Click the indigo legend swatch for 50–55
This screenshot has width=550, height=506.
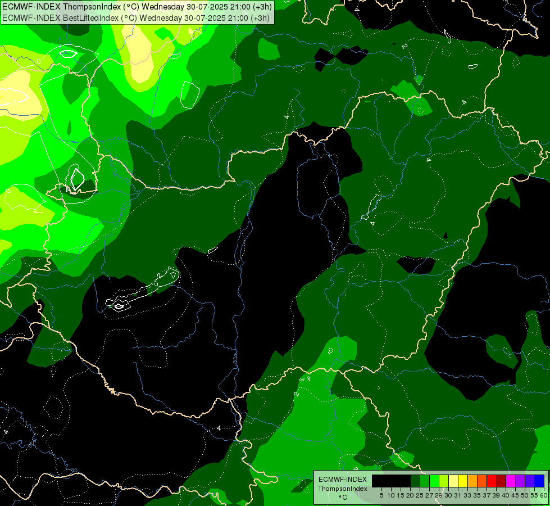[x=530, y=481]
